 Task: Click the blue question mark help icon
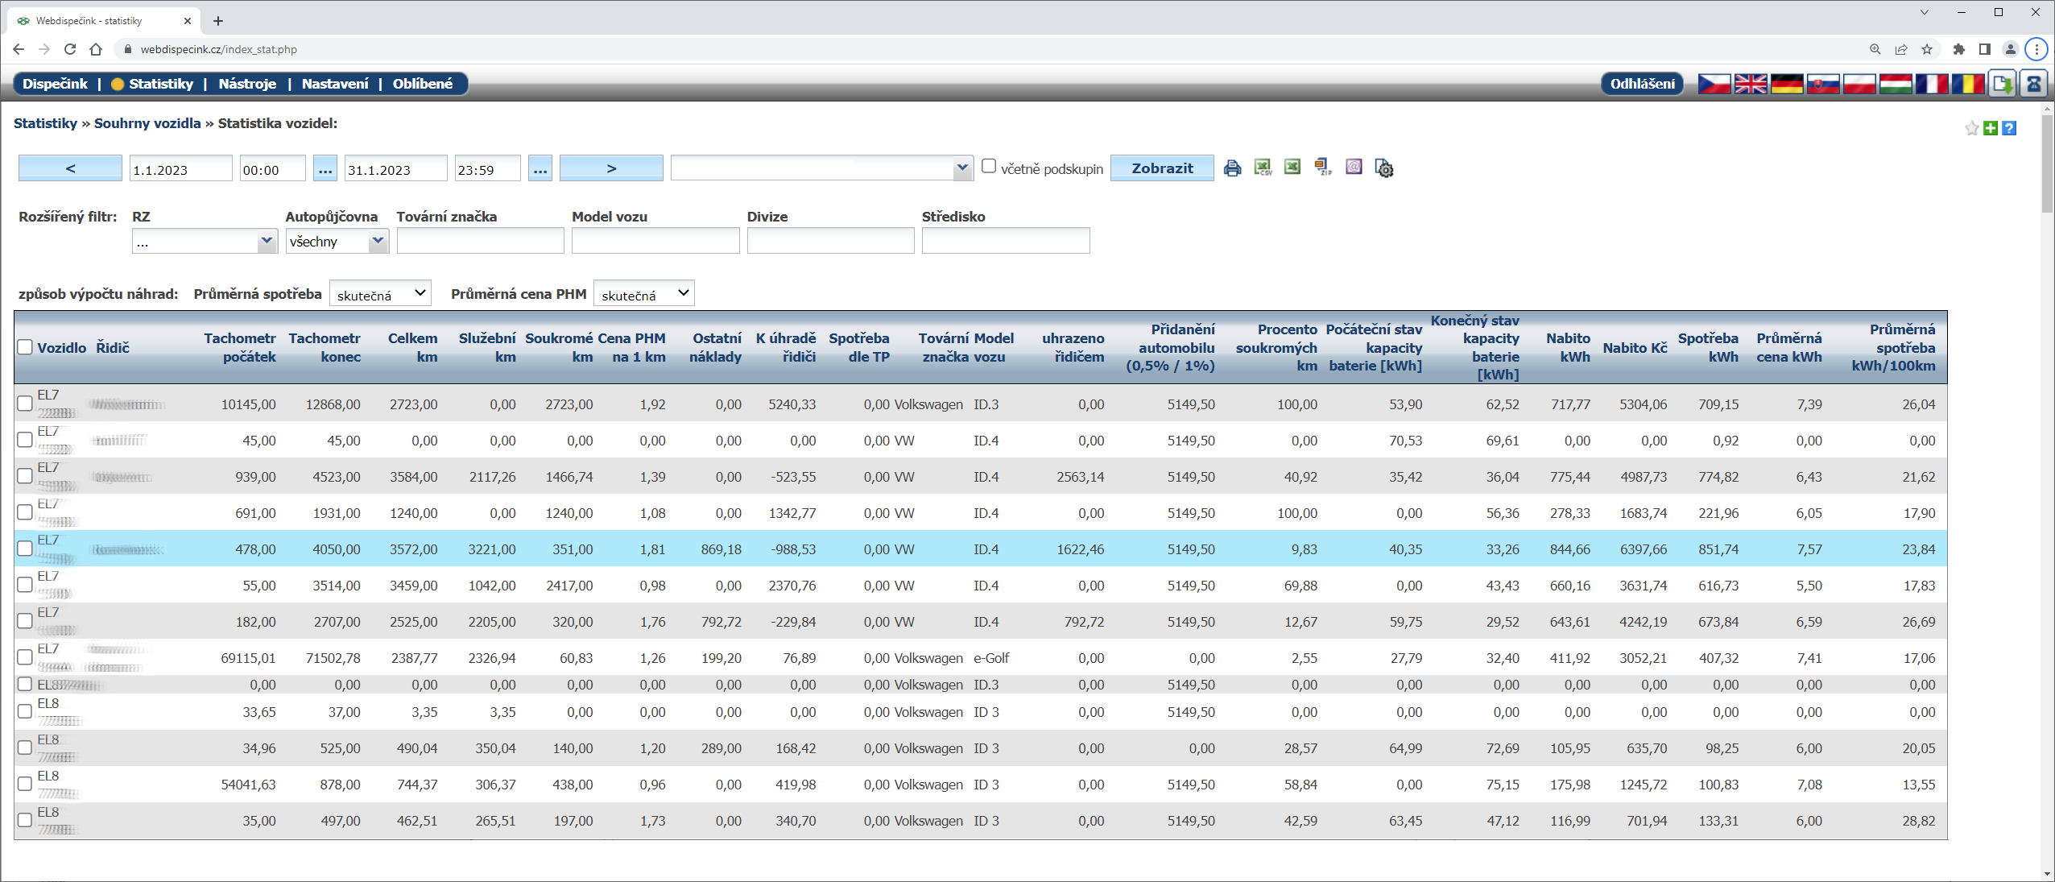coord(2009,128)
